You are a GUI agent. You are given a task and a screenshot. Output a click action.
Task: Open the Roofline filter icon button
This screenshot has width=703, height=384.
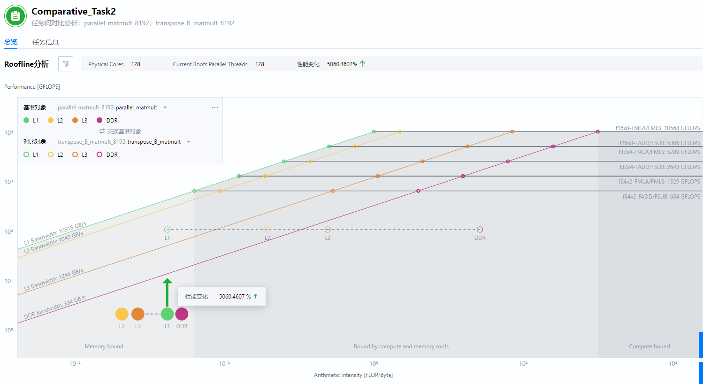coord(66,64)
